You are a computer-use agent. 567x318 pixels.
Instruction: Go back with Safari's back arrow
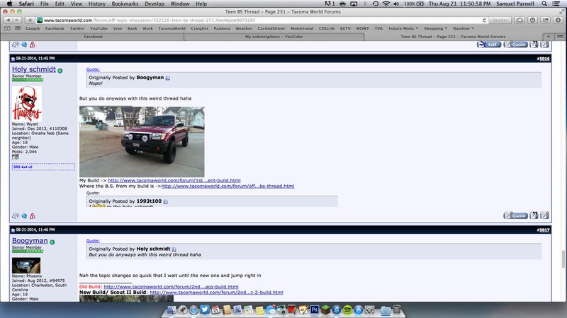tap(8, 20)
